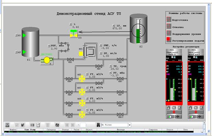Toggle red Регулирования подачи mode button
Screen dimensions: 212x136
click(169, 39)
